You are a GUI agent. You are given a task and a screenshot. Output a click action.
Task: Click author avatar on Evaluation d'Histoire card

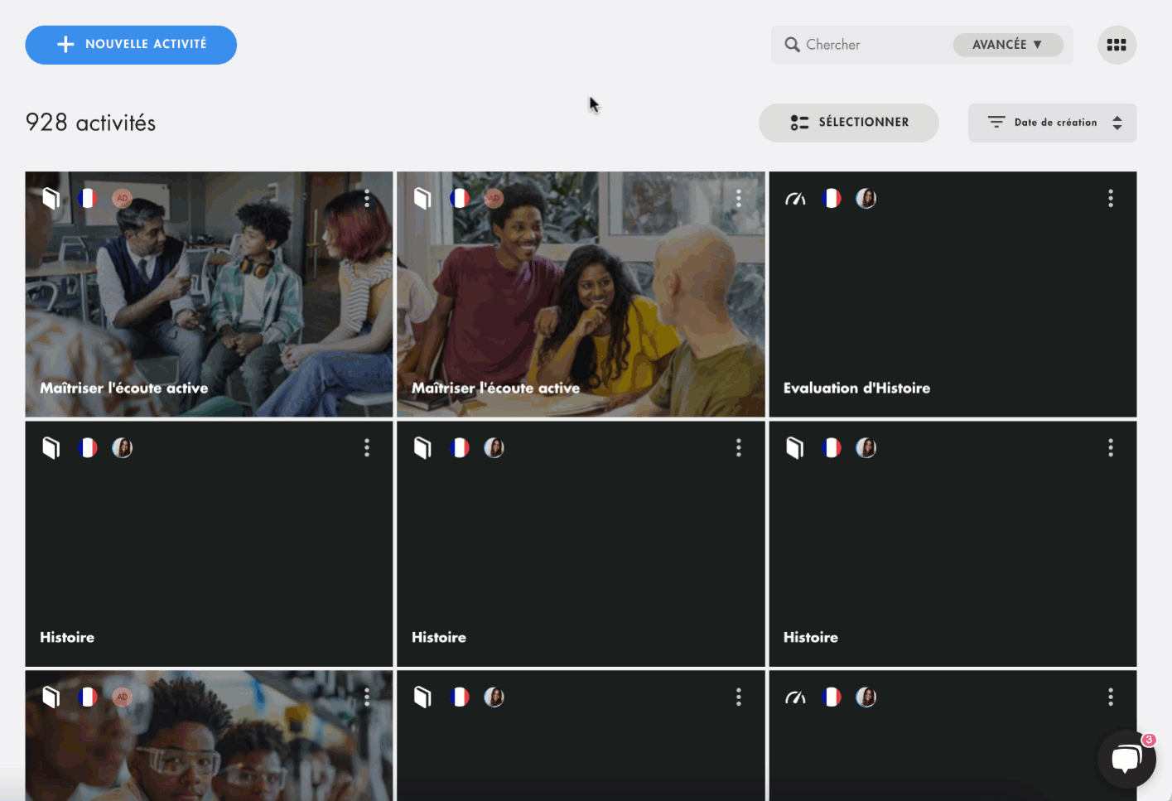866,199
